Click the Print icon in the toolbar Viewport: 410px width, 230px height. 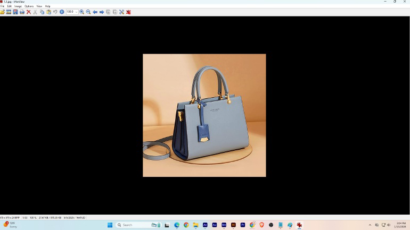22,12
